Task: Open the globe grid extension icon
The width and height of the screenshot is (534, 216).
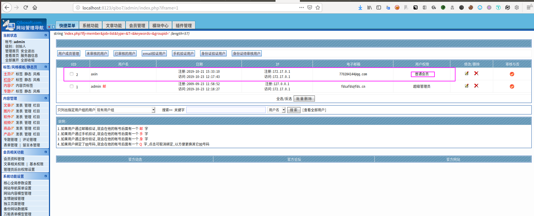Action: tap(517, 7)
